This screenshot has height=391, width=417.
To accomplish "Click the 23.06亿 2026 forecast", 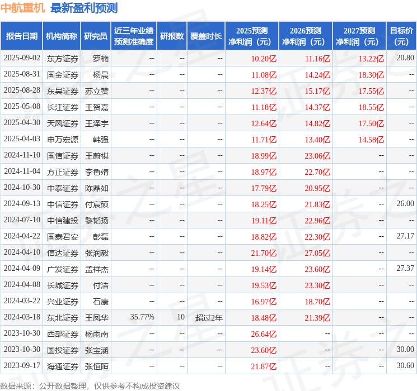I will pos(317,156).
